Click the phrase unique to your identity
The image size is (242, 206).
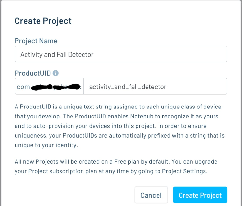pyautogui.click(x=46, y=145)
